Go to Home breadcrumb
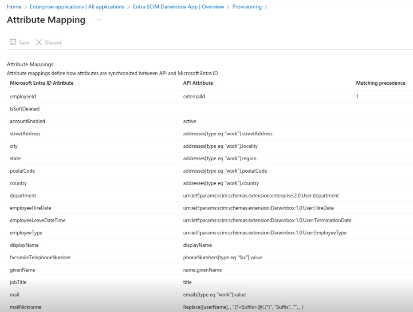 pos(14,7)
